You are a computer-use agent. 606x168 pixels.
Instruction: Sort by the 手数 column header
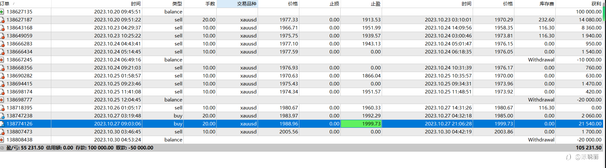click(x=200, y=4)
